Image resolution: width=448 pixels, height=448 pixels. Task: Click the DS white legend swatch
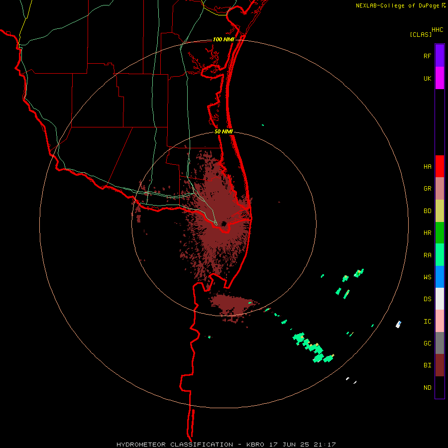440,299
